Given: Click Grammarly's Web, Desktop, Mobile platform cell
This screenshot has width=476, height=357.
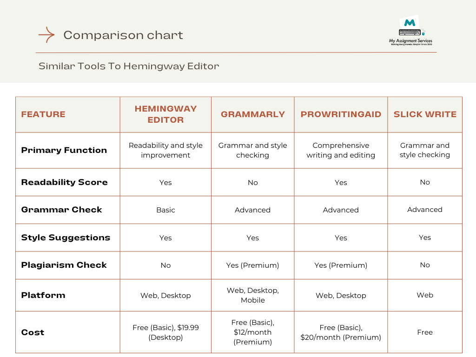Looking at the screenshot, I should coord(253,295).
